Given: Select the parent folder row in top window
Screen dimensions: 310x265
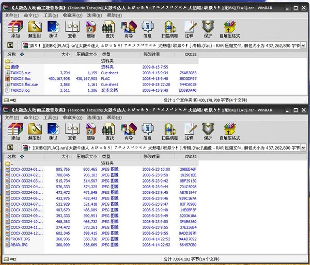Looking at the screenshot, I should [x=101, y=61].
